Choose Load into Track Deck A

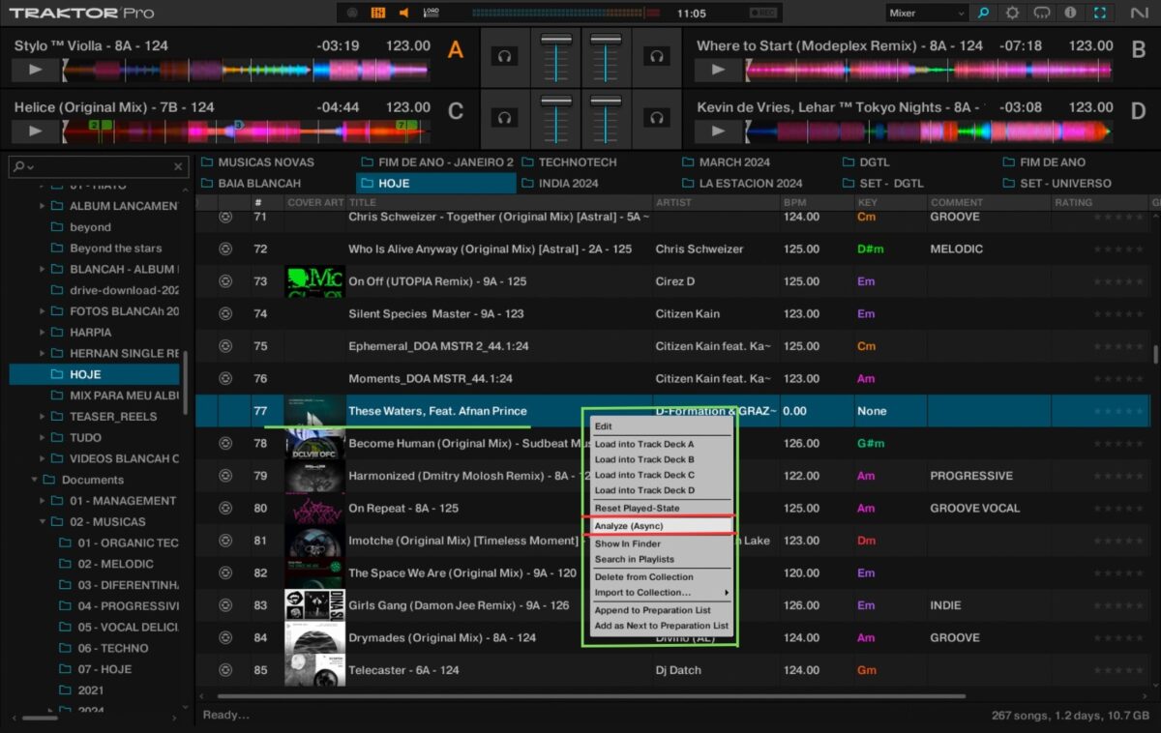661,445
